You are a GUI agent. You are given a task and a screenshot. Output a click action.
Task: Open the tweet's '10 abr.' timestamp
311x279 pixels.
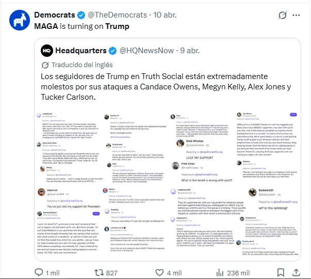(x=165, y=15)
